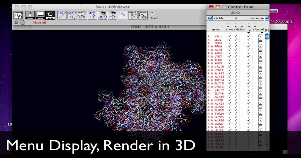Image resolution: width=301 pixels, height=158 pixels.
Task: Select residue THR8 in group list
Action: click(x=218, y=60)
